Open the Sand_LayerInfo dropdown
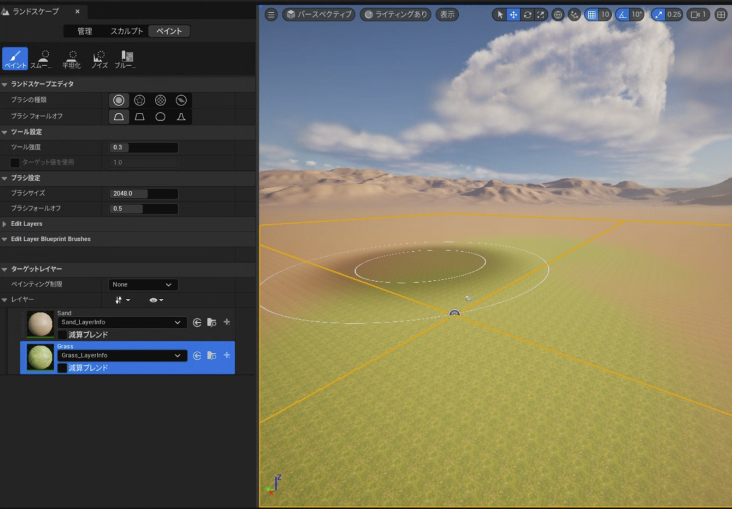Image resolution: width=732 pixels, height=509 pixels. pyautogui.click(x=122, y=322)
